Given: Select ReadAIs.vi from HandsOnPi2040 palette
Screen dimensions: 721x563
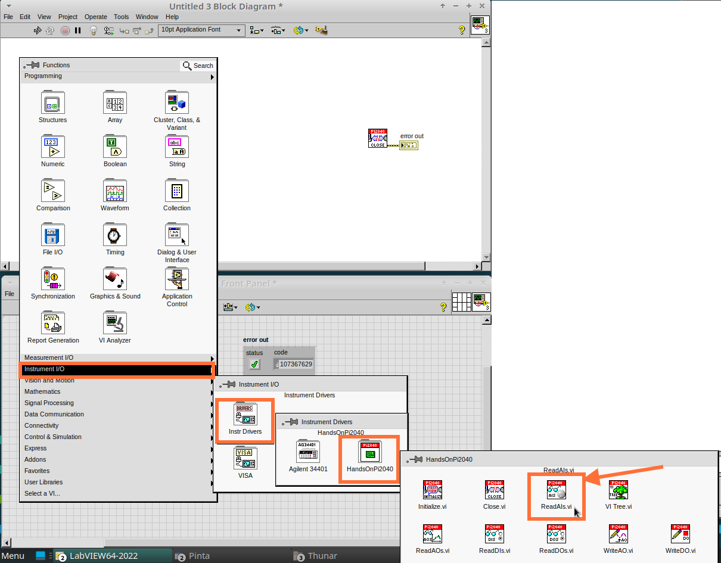Looking at the screenshot, I should coord(557,494).
